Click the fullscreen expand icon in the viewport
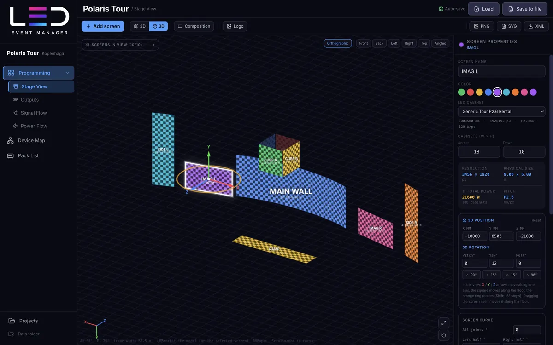The image size is (553, 345). click(x=443, y=323)
